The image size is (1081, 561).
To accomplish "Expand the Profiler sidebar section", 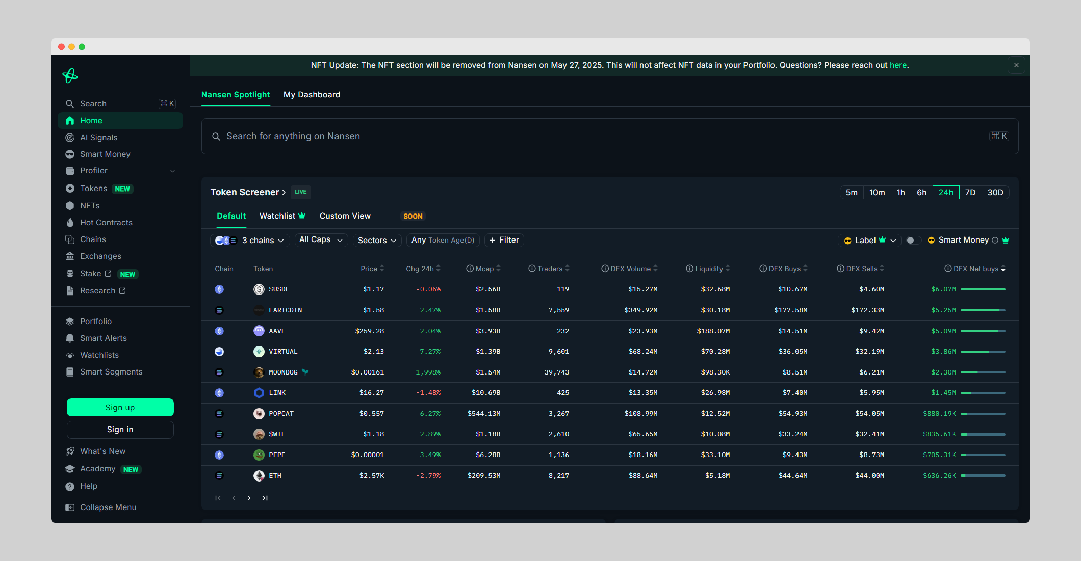I will 172,171.
